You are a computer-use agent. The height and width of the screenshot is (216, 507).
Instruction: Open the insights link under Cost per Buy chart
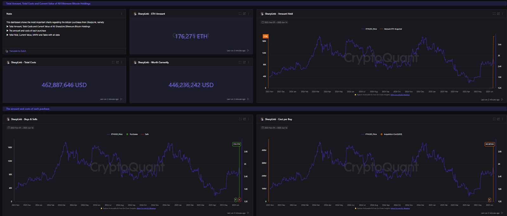(400, 208)
